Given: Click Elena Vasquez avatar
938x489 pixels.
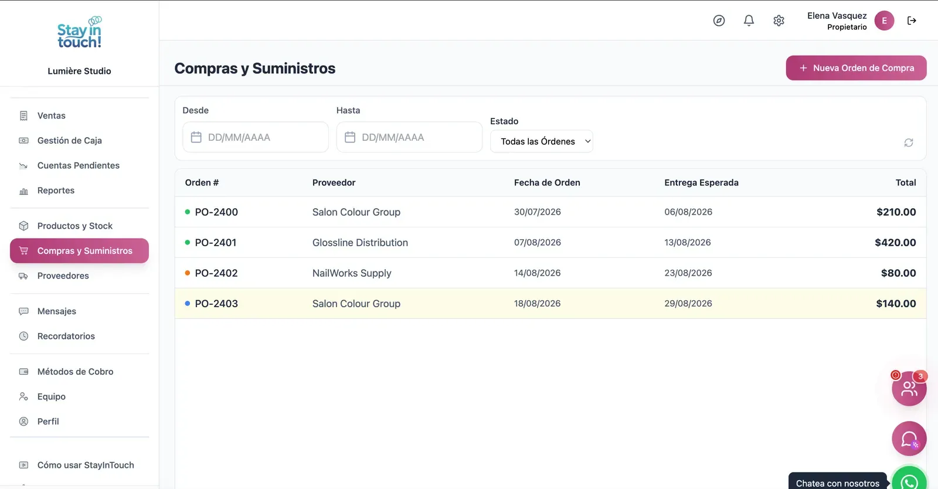Looking at the screenshot, I should point(884,21).
